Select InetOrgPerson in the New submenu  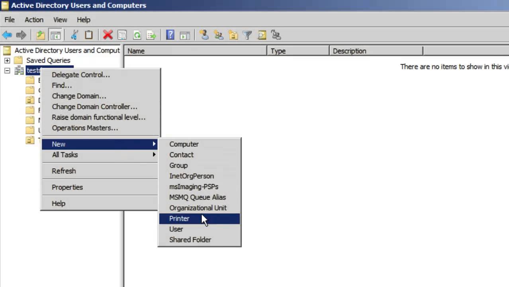click(199, 176)
